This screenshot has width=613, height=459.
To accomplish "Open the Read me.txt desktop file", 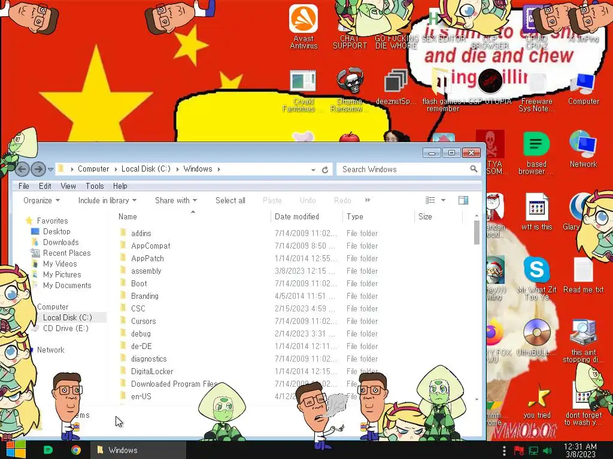I will coord(583,275).
